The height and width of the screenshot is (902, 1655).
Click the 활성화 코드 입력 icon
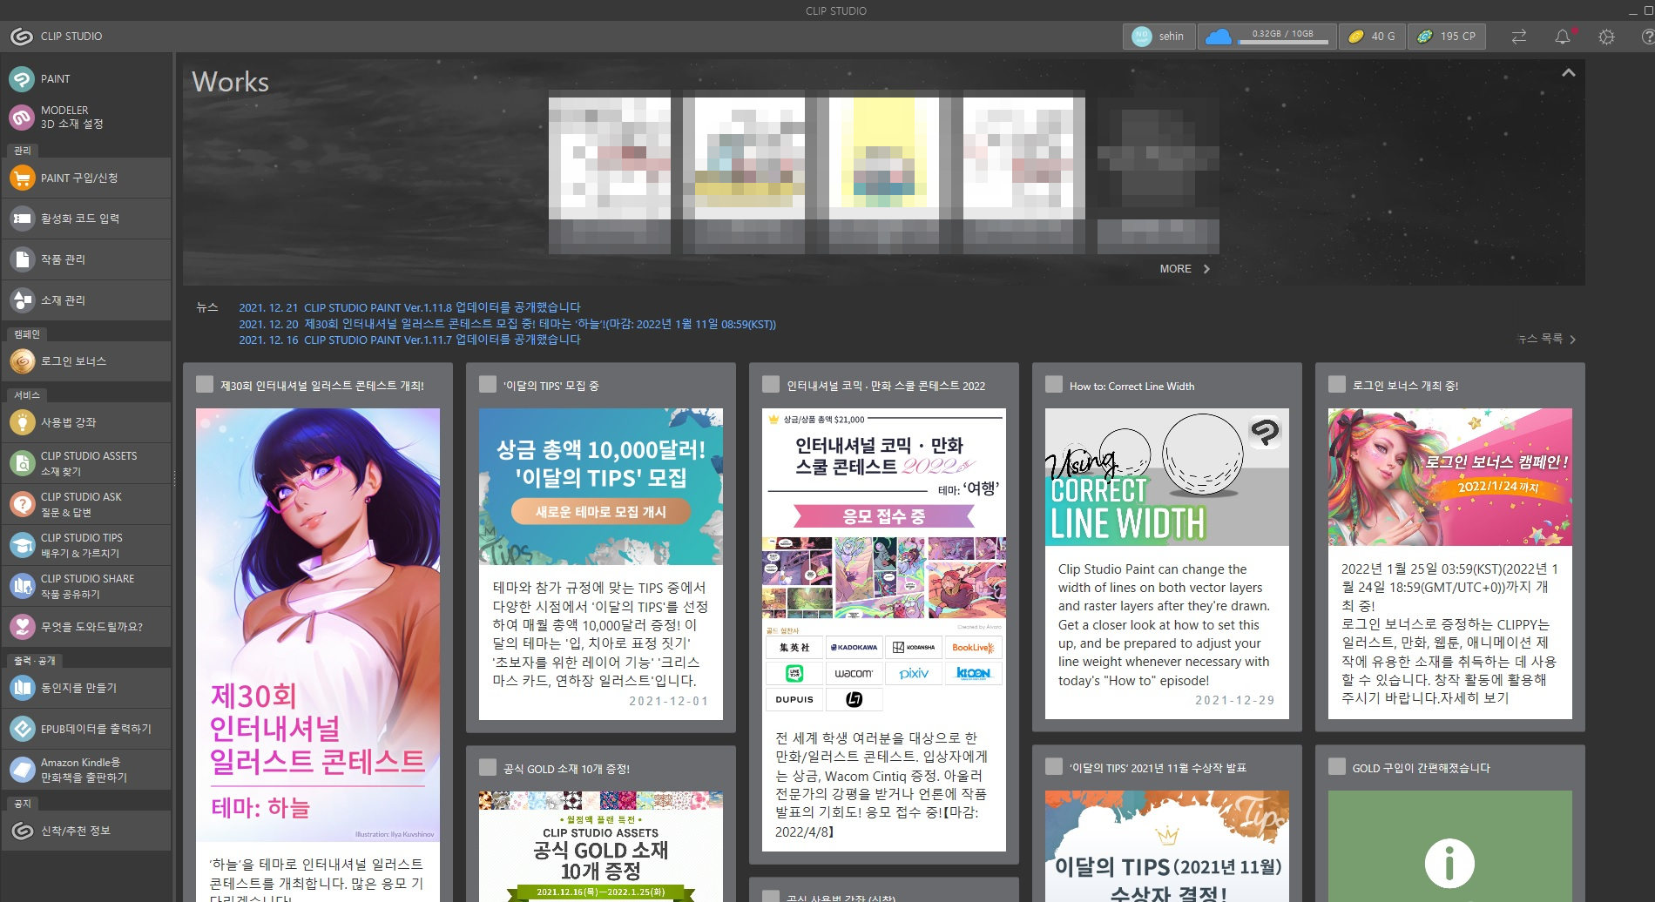coord(21,219)
